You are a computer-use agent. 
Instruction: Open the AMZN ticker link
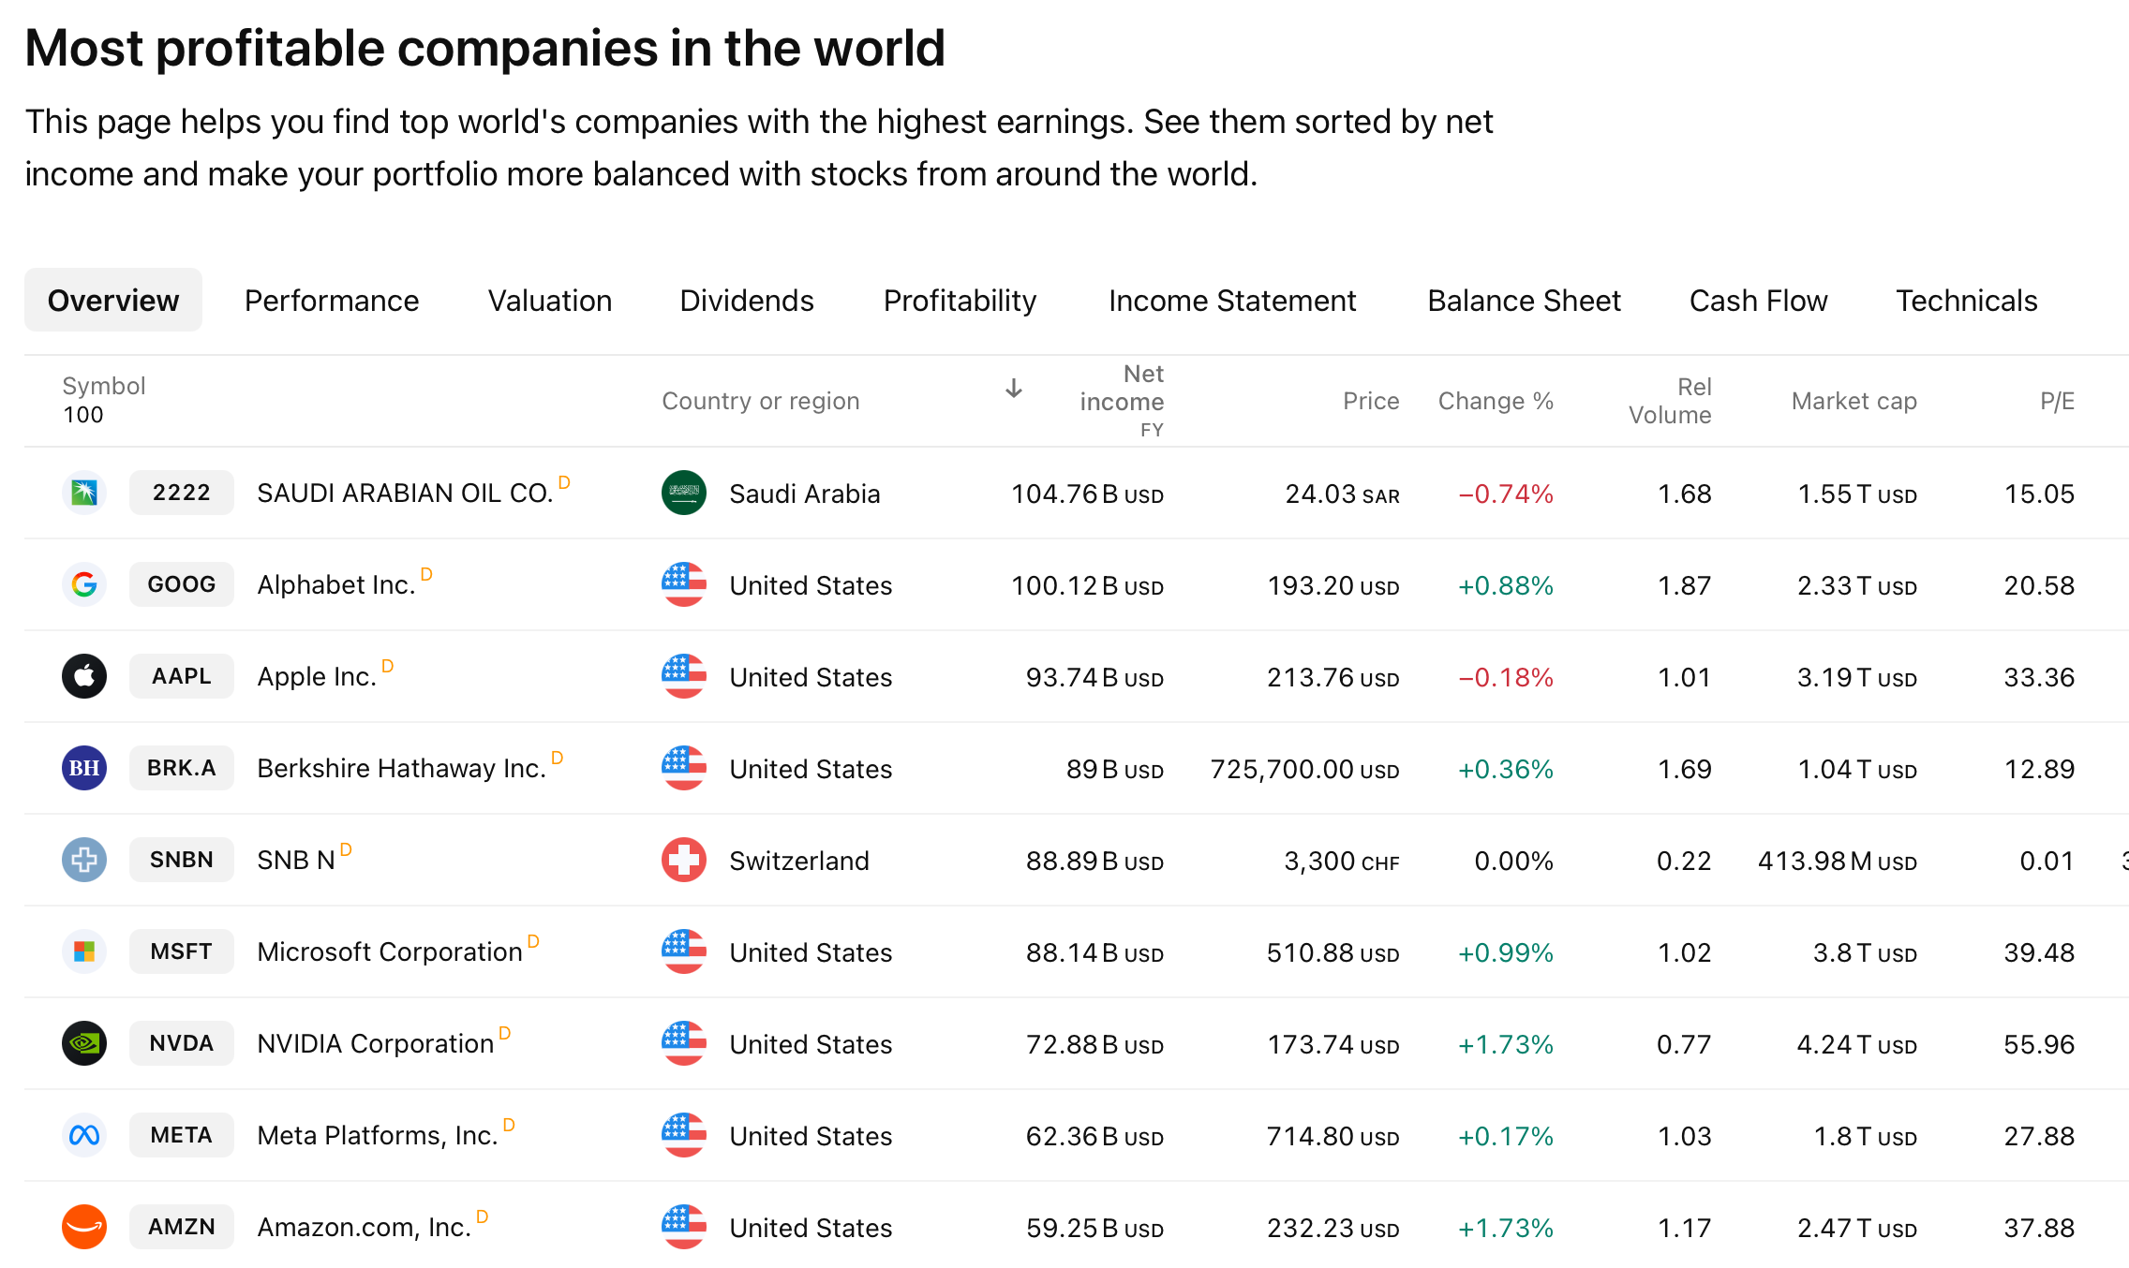coord(182,1227)
